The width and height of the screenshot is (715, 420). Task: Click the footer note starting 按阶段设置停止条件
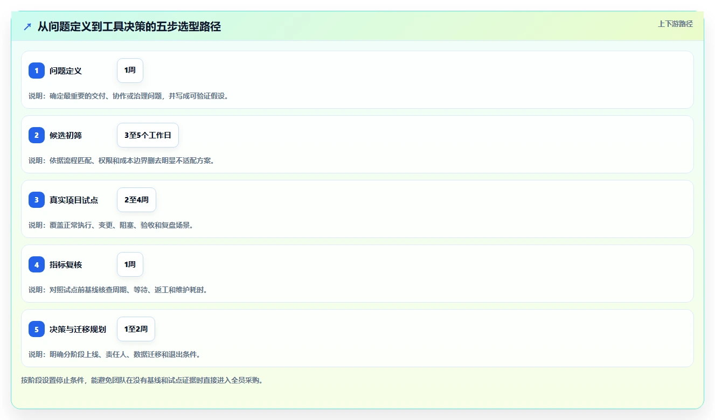142,380
